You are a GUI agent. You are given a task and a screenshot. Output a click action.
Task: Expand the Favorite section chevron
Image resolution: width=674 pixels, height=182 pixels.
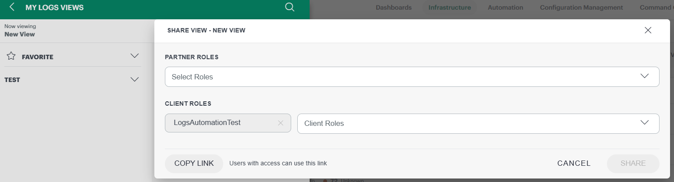(135, 56)
